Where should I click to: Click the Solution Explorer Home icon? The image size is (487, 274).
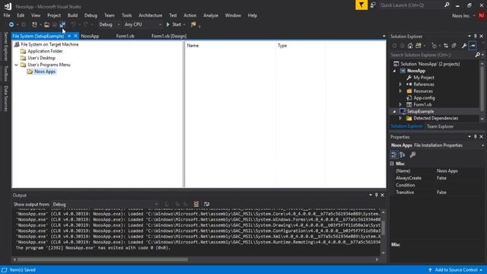click(410, 46)
